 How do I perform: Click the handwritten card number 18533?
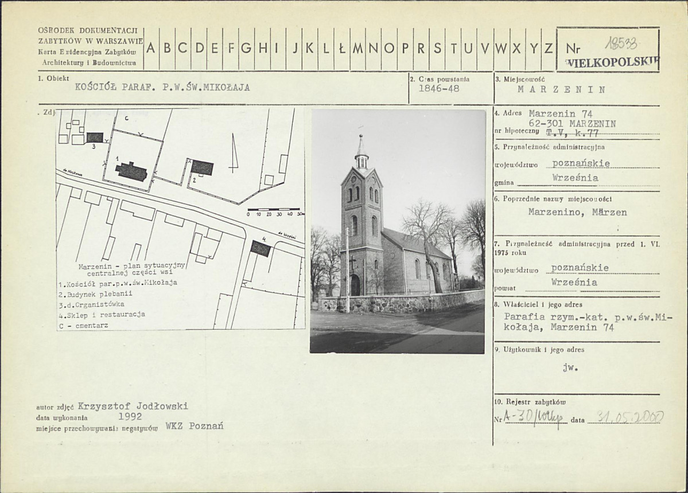[x=622, y=44]
